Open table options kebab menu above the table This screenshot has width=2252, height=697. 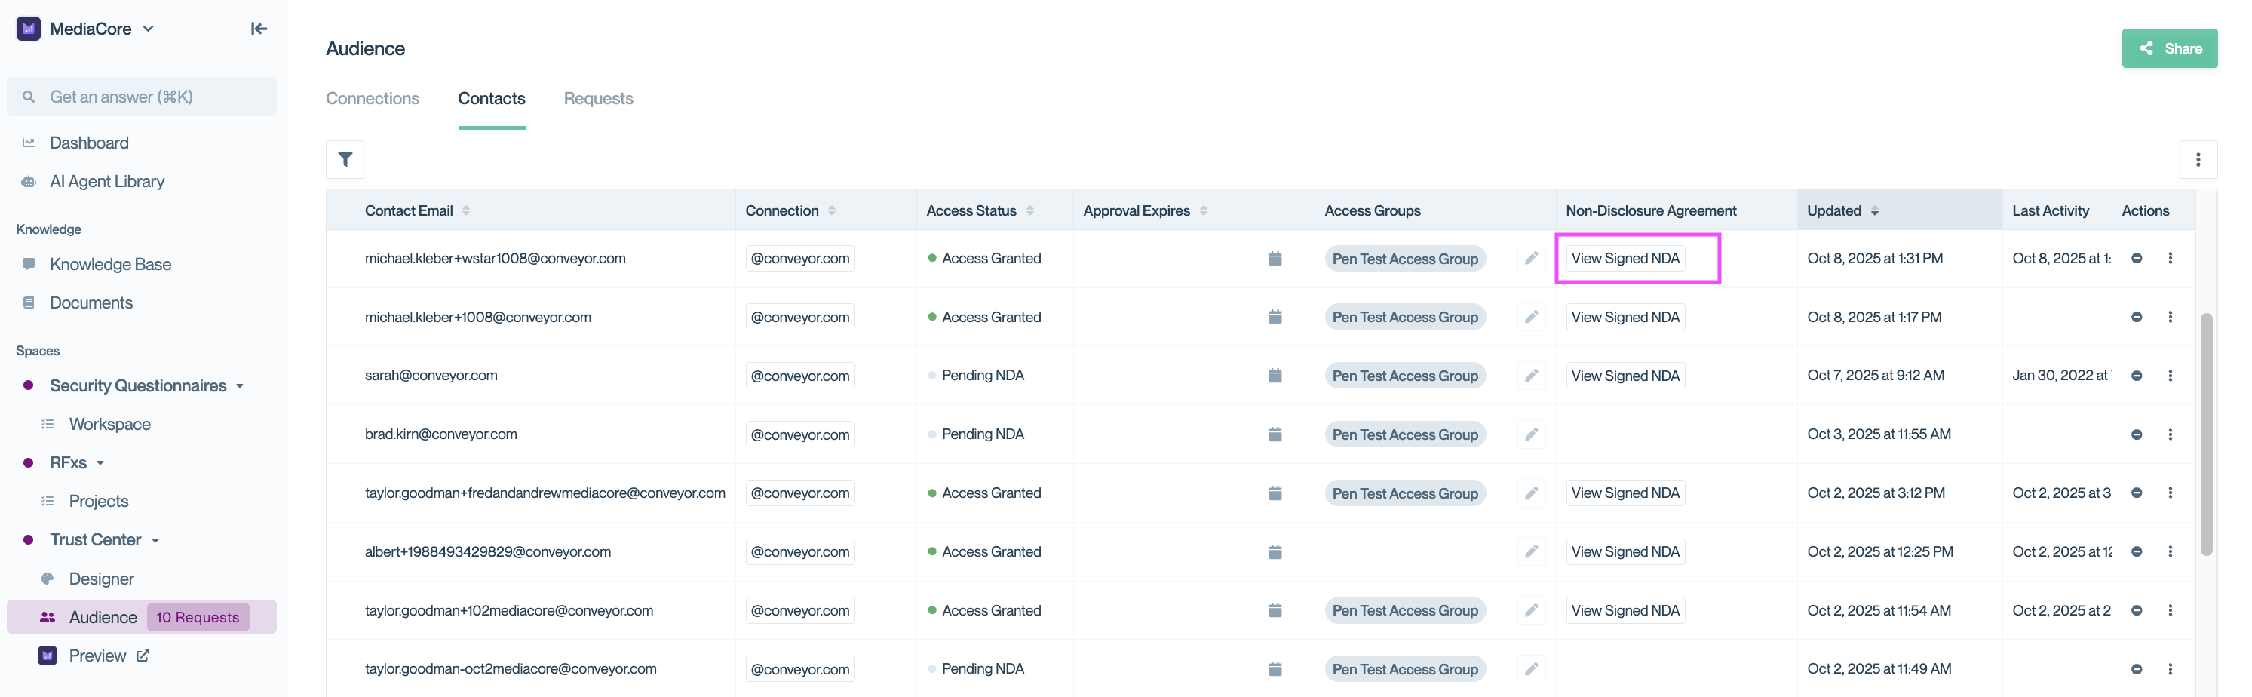[x=2198, y=159]
